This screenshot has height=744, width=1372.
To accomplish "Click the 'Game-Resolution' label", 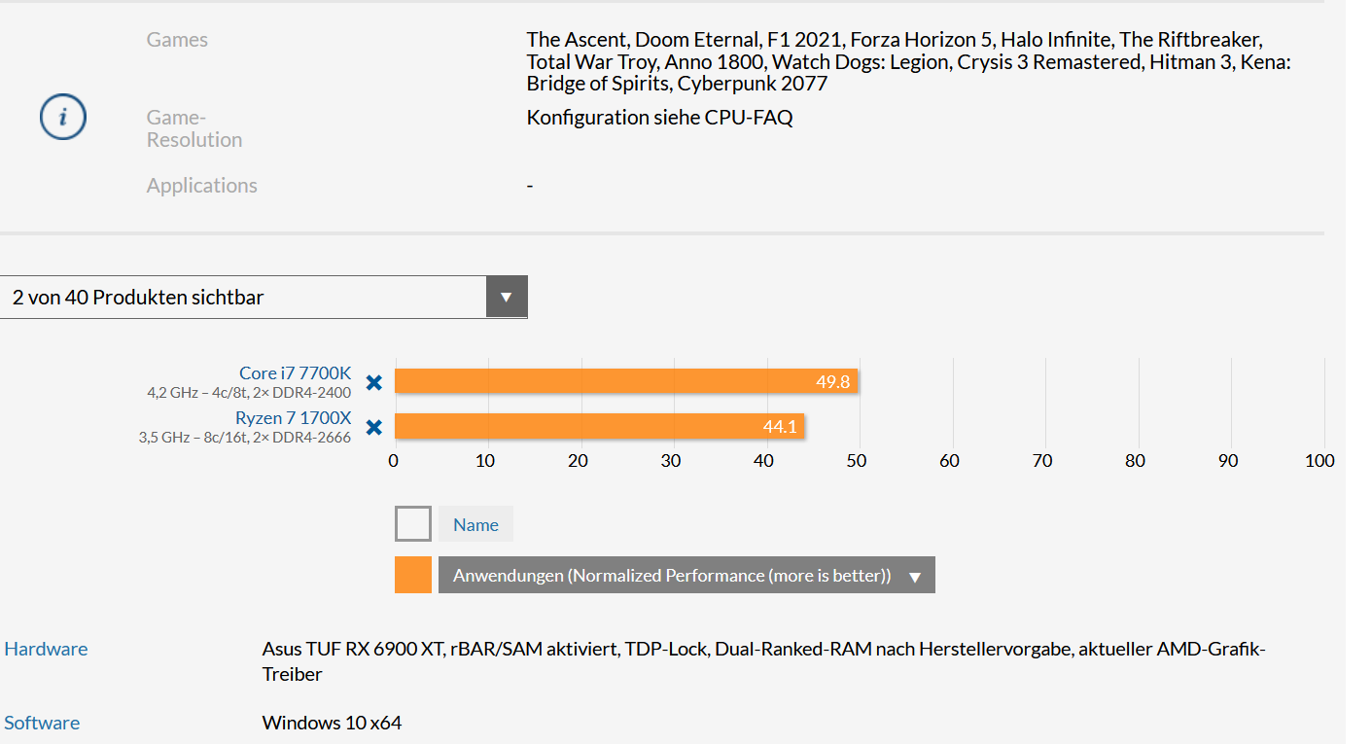I will (x=194, y=128).
